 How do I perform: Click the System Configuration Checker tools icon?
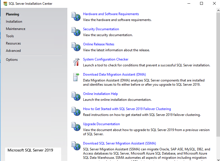(76, 62)
